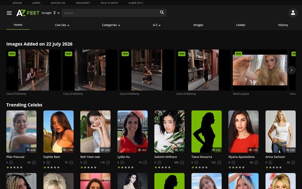Expand the Categories menu
This screenshot has height=189, width=302.
click(x=111, y=25)
